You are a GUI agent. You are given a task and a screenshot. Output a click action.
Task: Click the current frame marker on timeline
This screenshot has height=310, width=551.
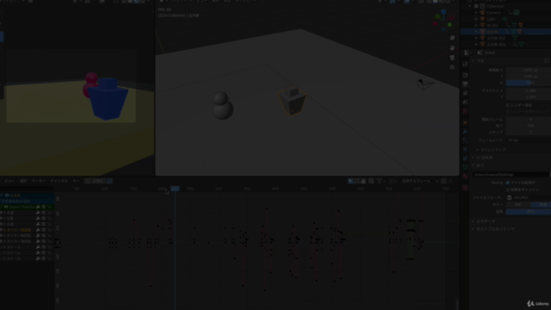pyautogui.click(x=175, y=189)
